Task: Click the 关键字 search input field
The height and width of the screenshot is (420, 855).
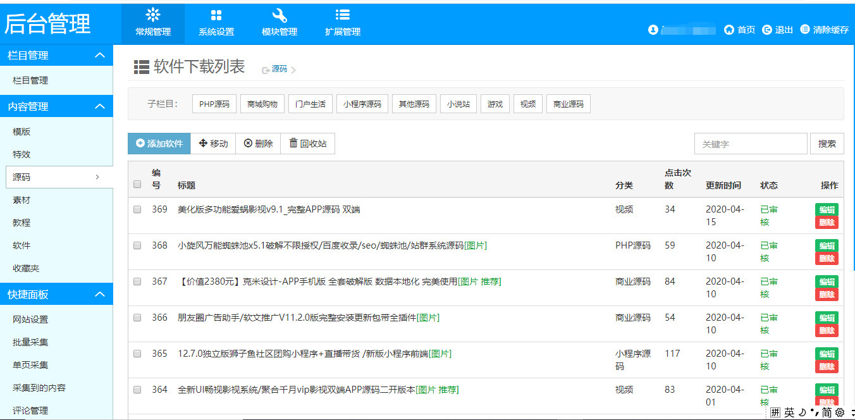Action: tap(751, 144)
